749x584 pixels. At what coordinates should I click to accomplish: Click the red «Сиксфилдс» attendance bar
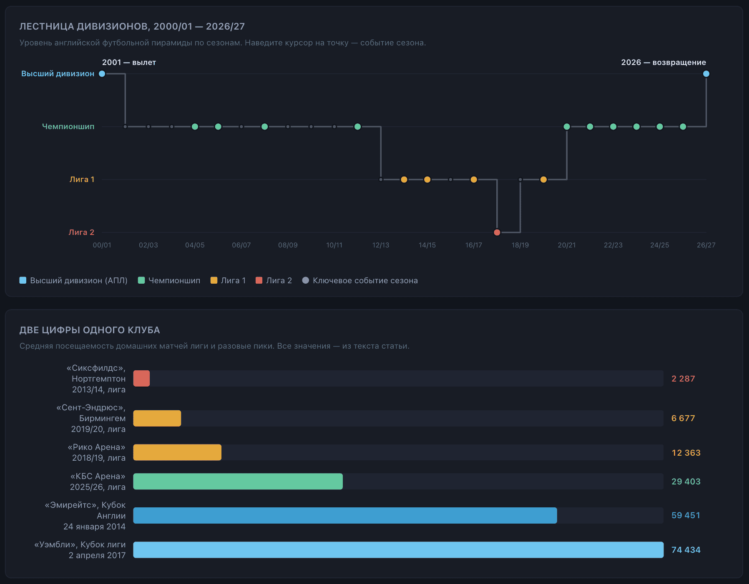click(x=141, y=379)
